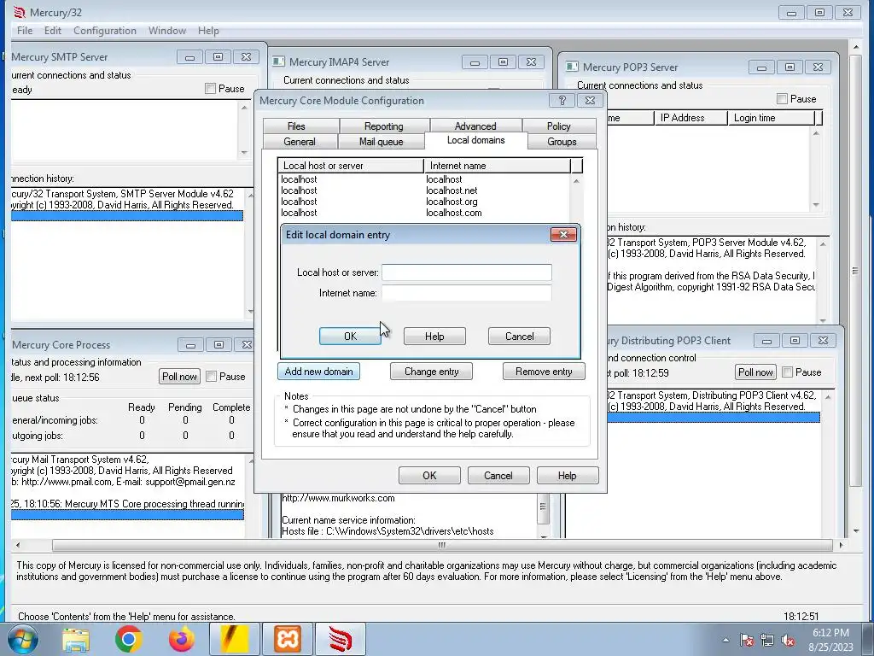
Task: Toggle Pause checkbox in POP3 Server window
Action: pyautogui.click(x=782, y=99)
